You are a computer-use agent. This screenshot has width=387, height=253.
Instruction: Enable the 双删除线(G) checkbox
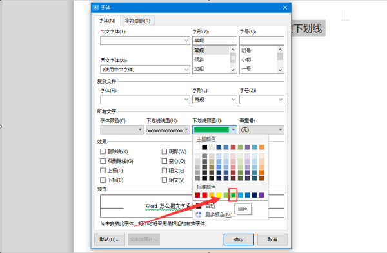103,161
